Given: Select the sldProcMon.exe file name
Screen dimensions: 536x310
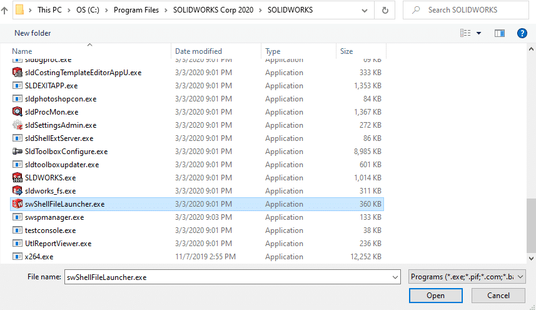Looking at the screenshot, I should click(52, 112).
